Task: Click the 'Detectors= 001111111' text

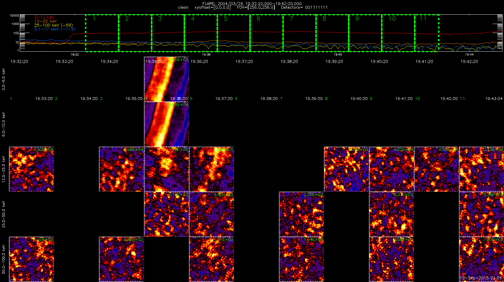Action: [x=304, y=7]
